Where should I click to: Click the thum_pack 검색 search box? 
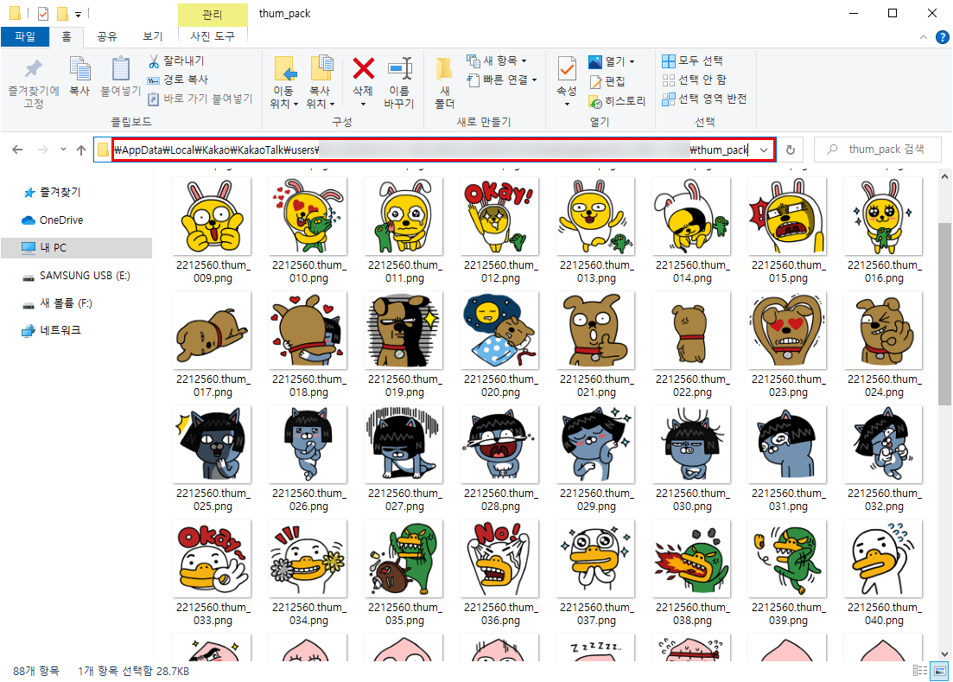tap(878, 150)
